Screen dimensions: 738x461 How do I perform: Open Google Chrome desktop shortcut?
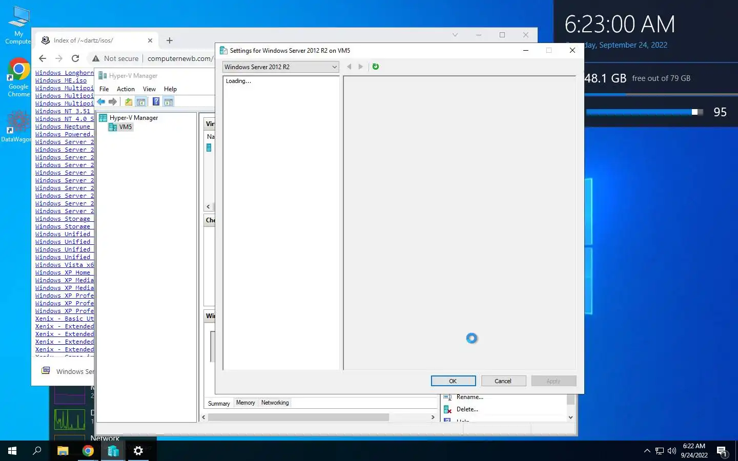[x=18, y=77]
